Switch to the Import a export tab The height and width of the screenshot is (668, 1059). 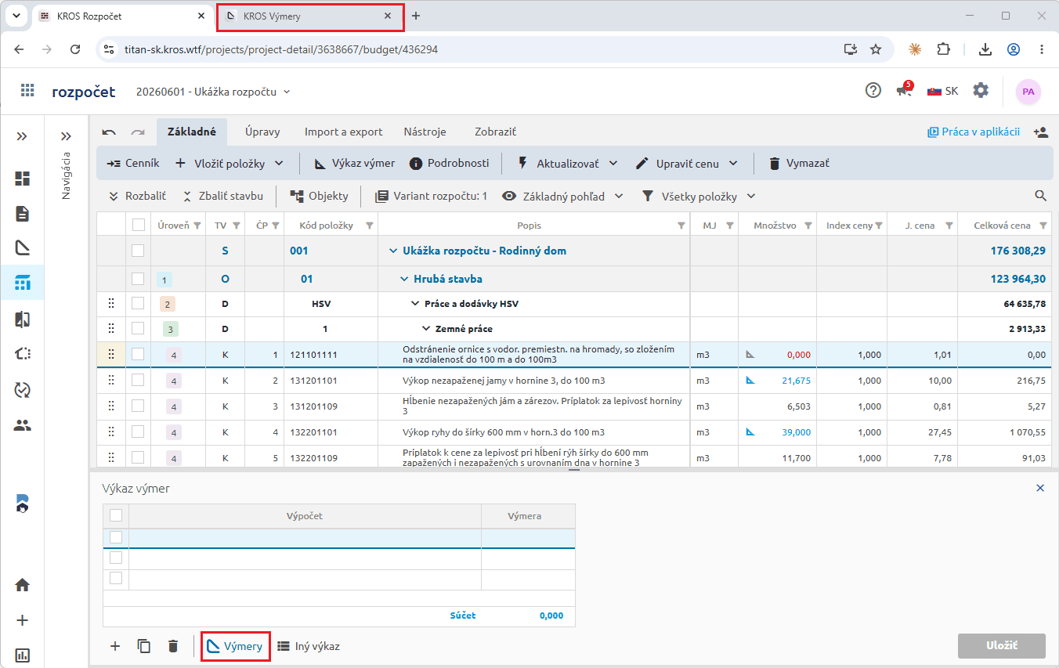pos(344,132)
